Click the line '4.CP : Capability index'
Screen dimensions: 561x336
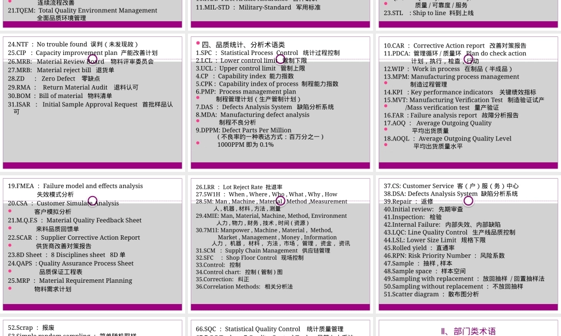point(245,76)
